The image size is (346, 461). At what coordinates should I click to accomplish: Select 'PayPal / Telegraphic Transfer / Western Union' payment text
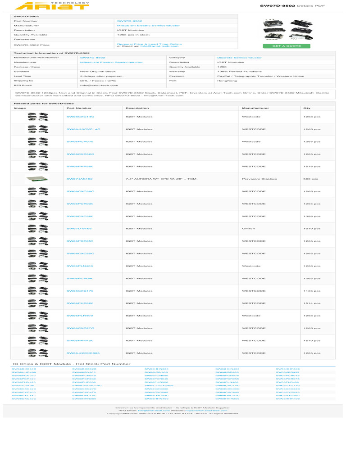point(261,76)
